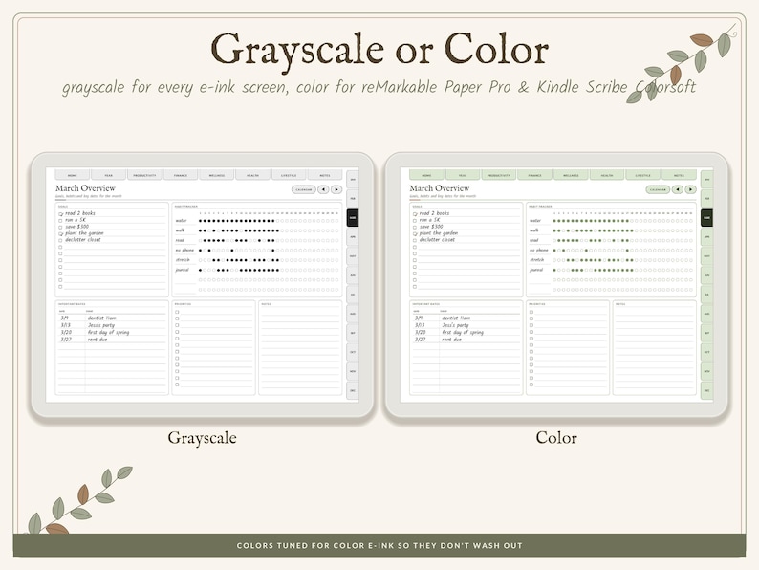
Task: Click 'water' habit label in Grayscale planner
Action: 181,220
